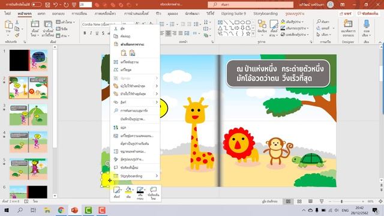The image size is (384, 216).
Task: Open the user account avatar
Action: (x=330, y=4)
